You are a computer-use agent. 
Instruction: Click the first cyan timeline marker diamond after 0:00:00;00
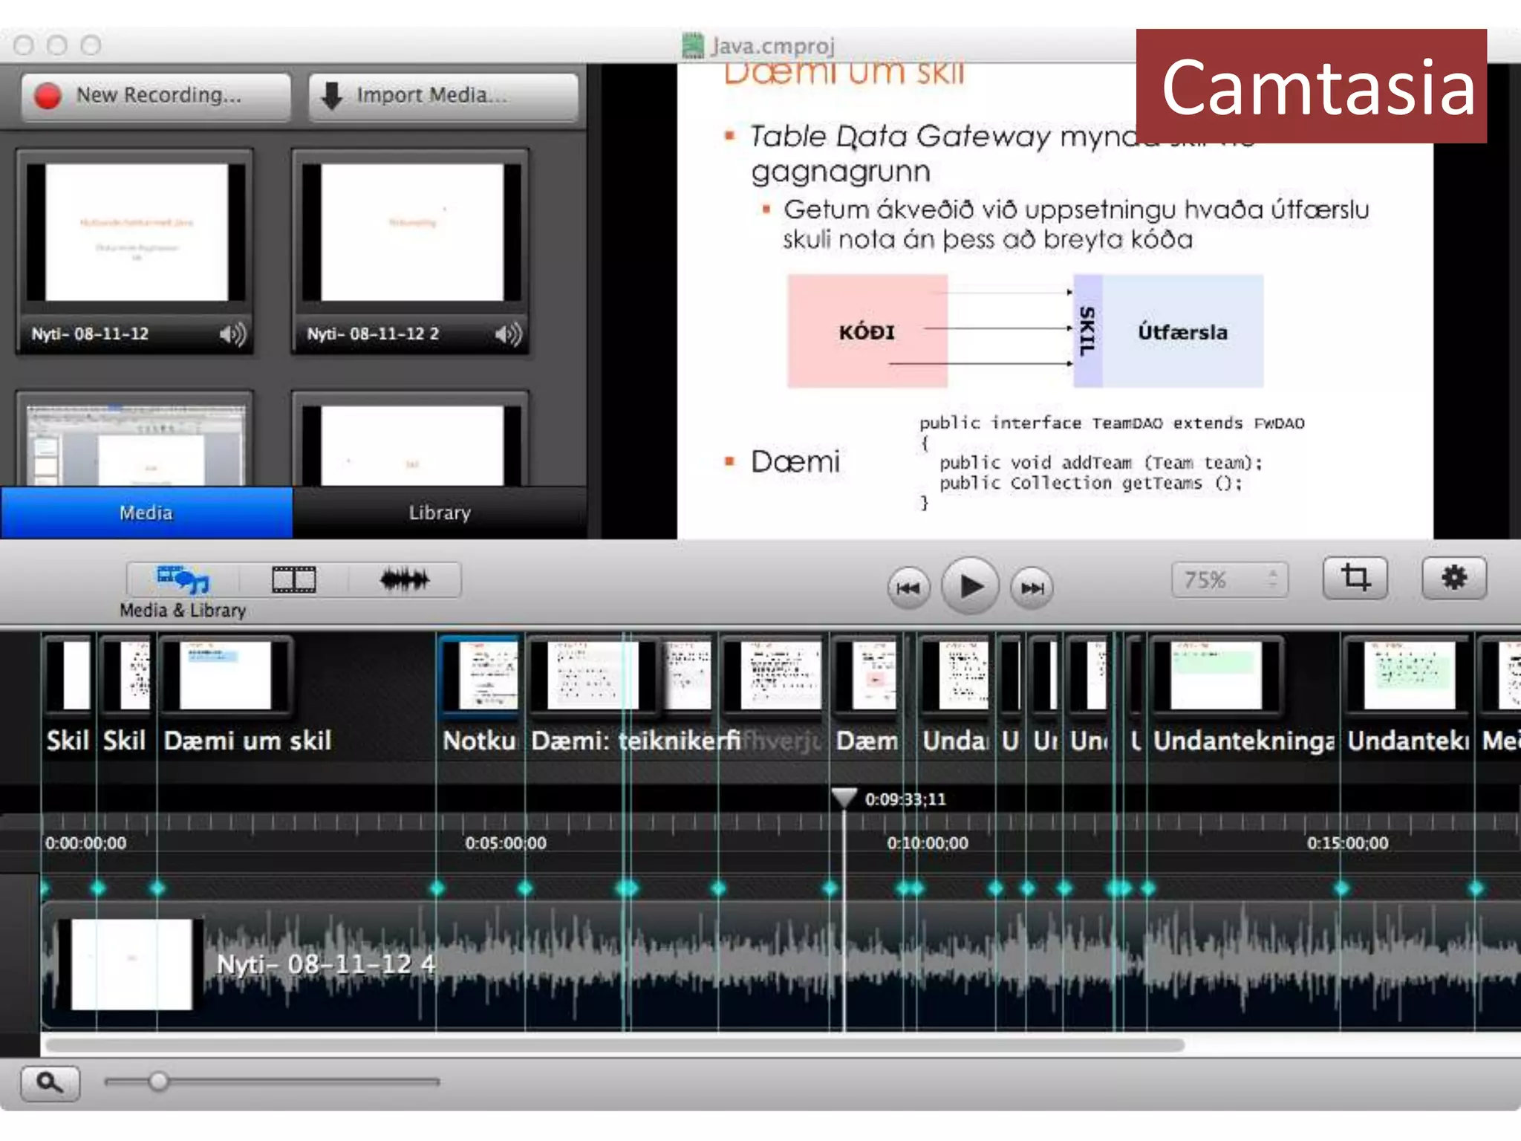click(98, 888)
